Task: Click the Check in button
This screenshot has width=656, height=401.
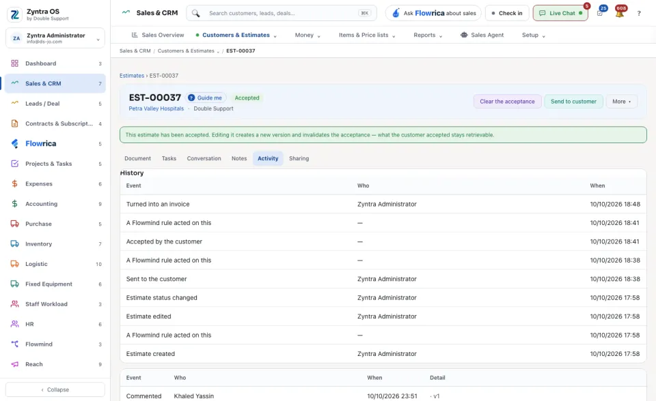Action: [506, 14]
